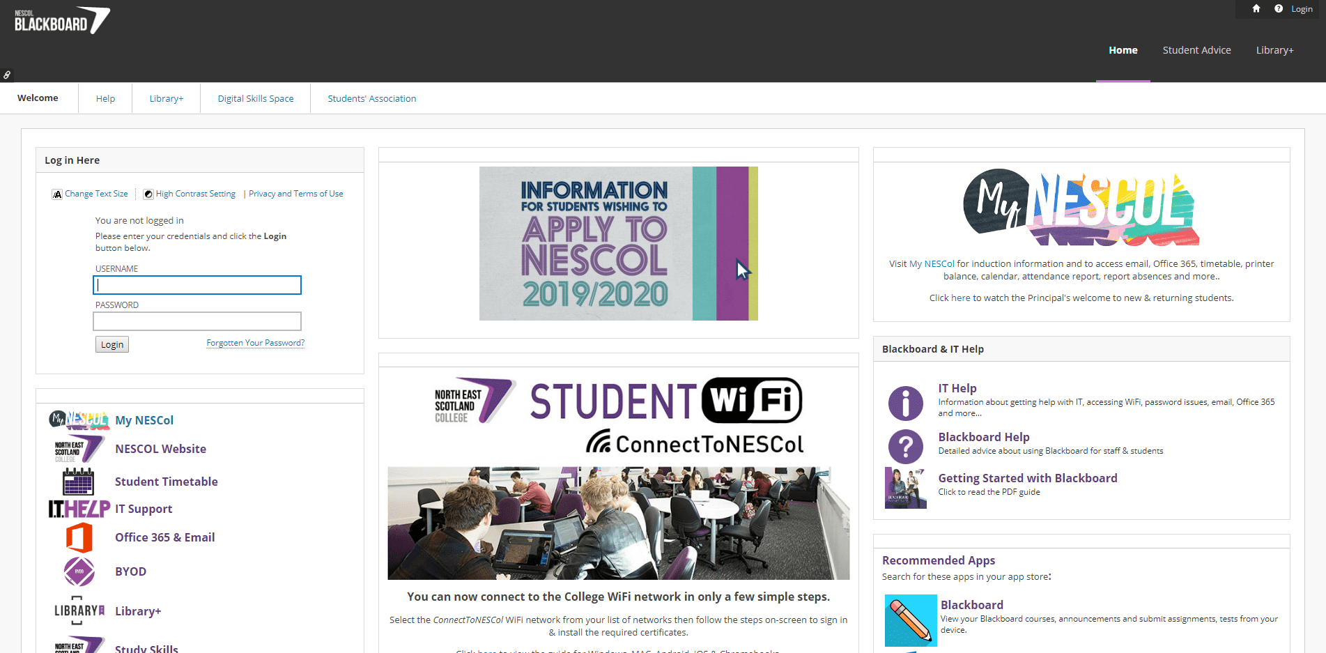The width and height of the screenshot is (1326, 653).
Task: Open the Study Skills text link
Action: tap(146, 648)
